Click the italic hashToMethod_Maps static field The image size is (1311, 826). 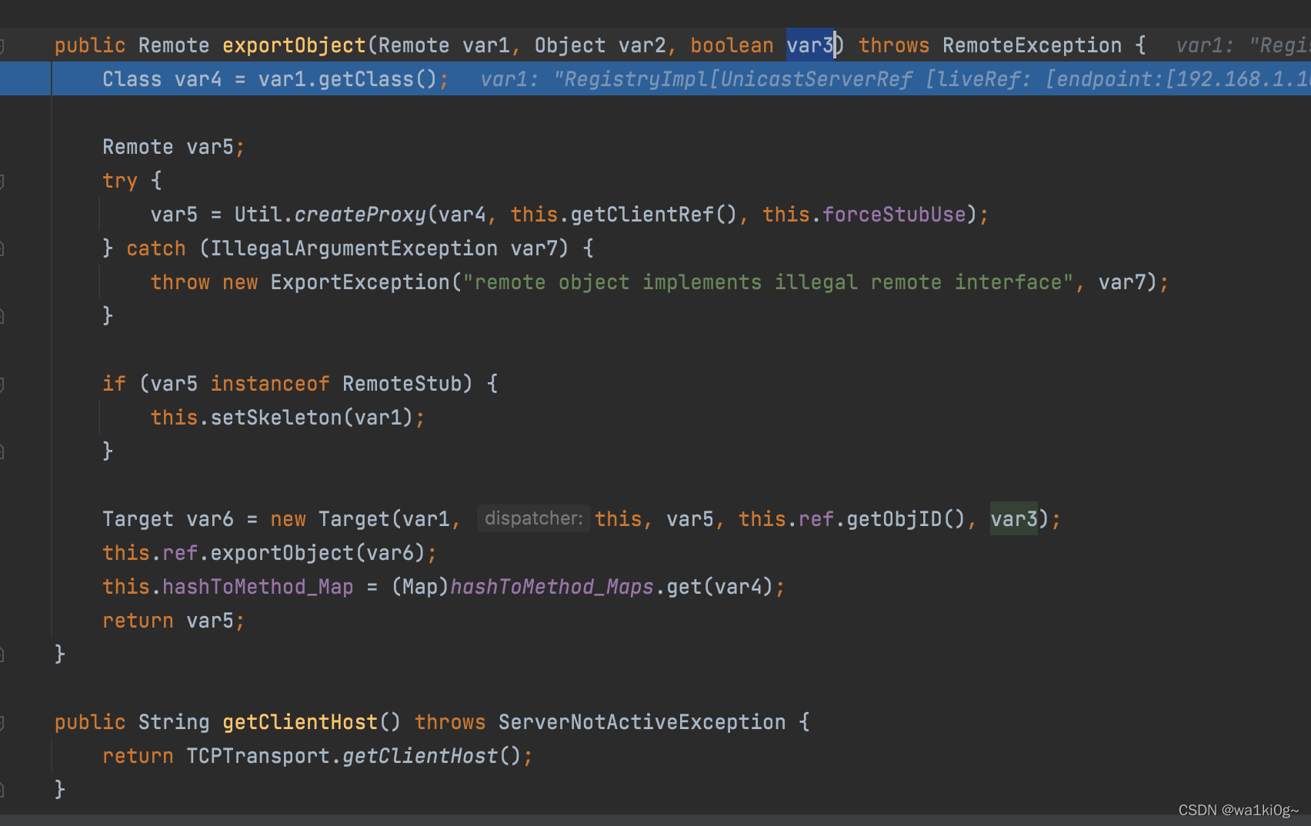click(x=552, y=587)
